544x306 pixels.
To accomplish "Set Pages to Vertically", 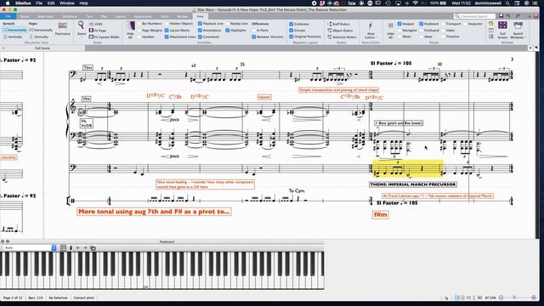I will click(39, 37).
